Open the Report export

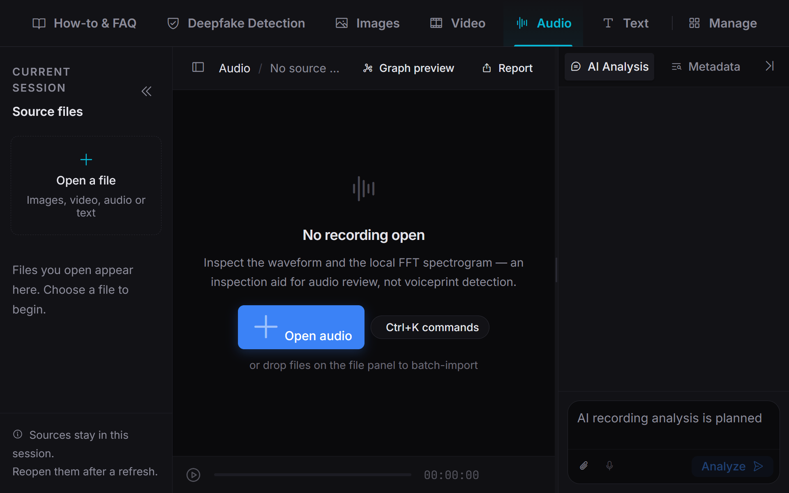point(507,68)
